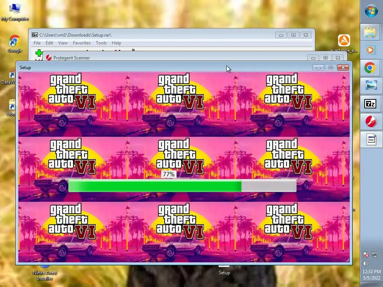Click Protegent Scanner title bar icon
The width and height of the screenshot is (383, 287).
coord(49,58)
